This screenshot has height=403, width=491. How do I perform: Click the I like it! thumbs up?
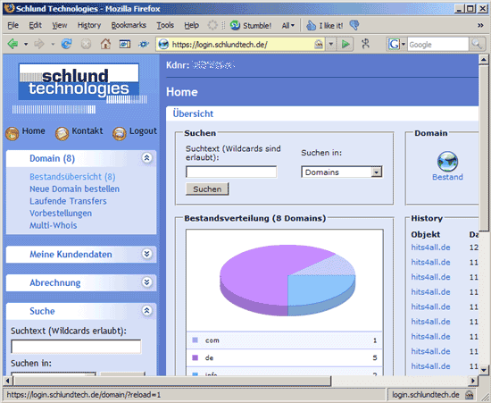pos(324,25)
